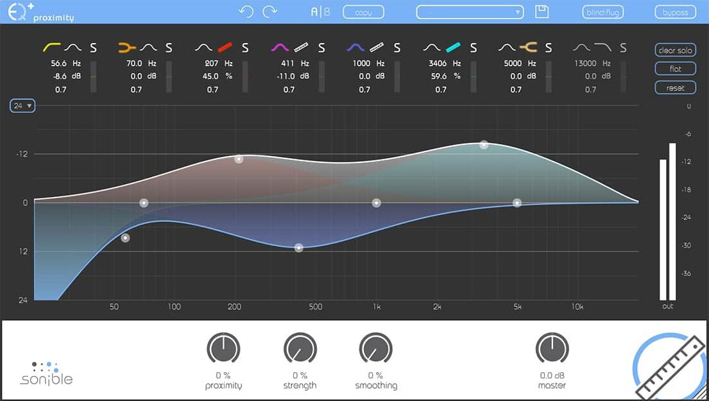This screenshot has width=709, height=401.
Task: Click EQ node at 5k on zero line
Action: [517, 203]
